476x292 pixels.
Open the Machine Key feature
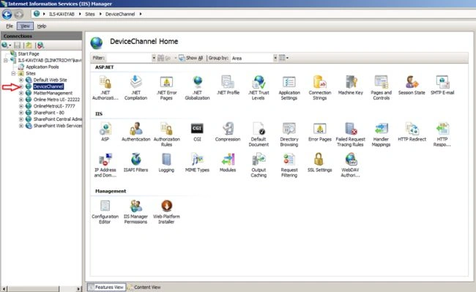[351, 85]
